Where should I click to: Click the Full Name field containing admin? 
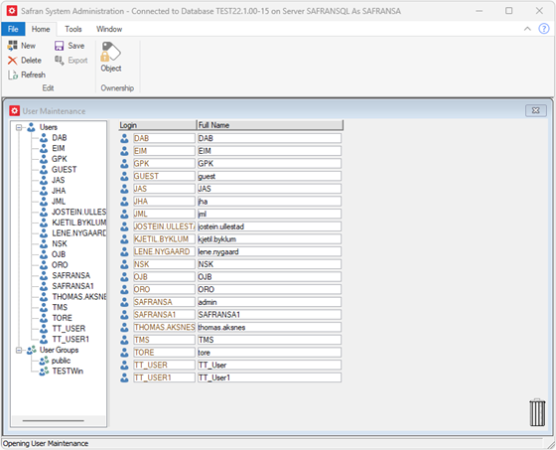(269, 302)
